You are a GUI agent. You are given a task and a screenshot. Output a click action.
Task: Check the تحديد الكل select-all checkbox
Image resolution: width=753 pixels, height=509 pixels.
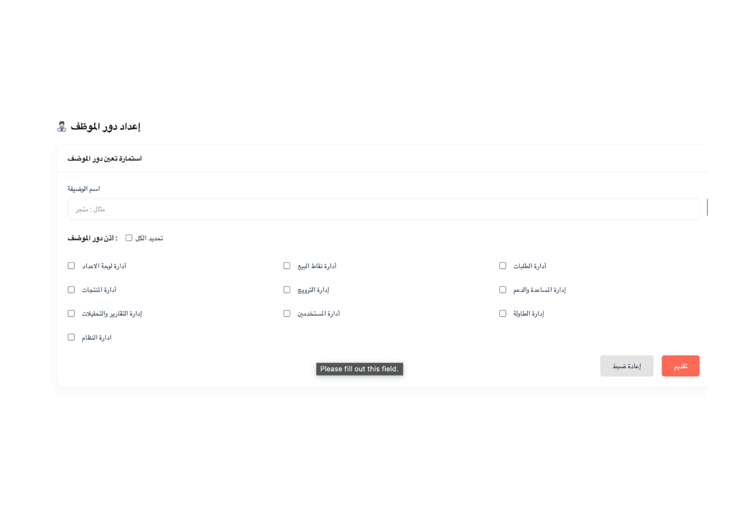tap(129, 238)
